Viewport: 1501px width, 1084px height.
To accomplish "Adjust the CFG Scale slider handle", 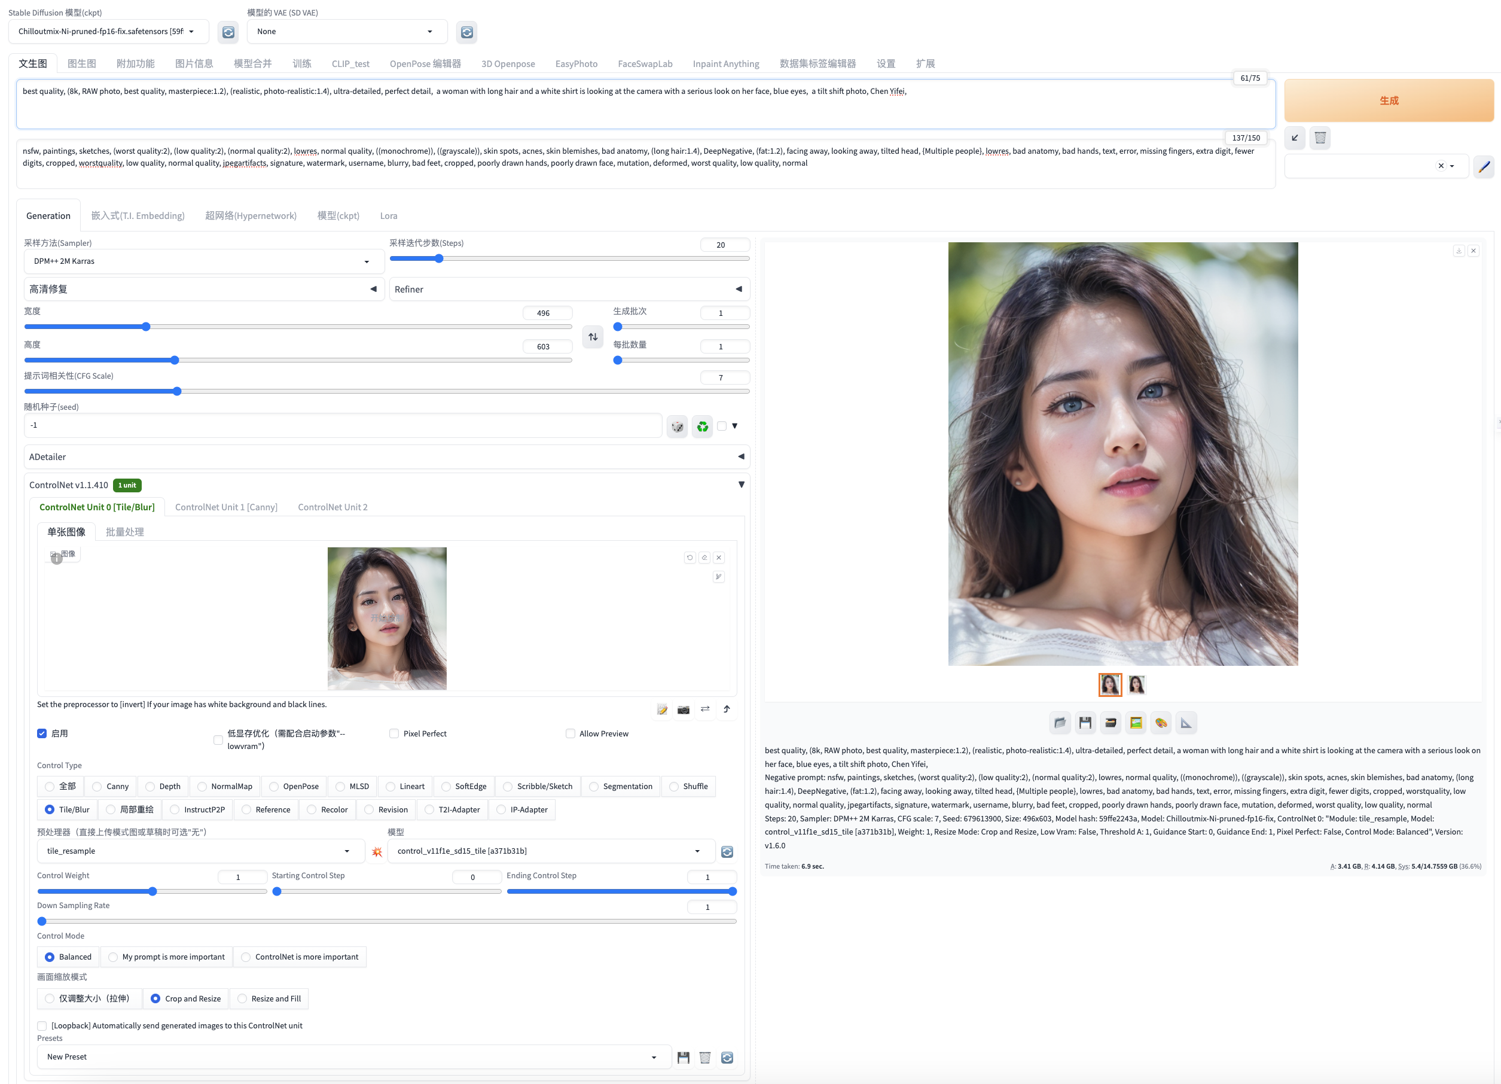I will 176,391.
